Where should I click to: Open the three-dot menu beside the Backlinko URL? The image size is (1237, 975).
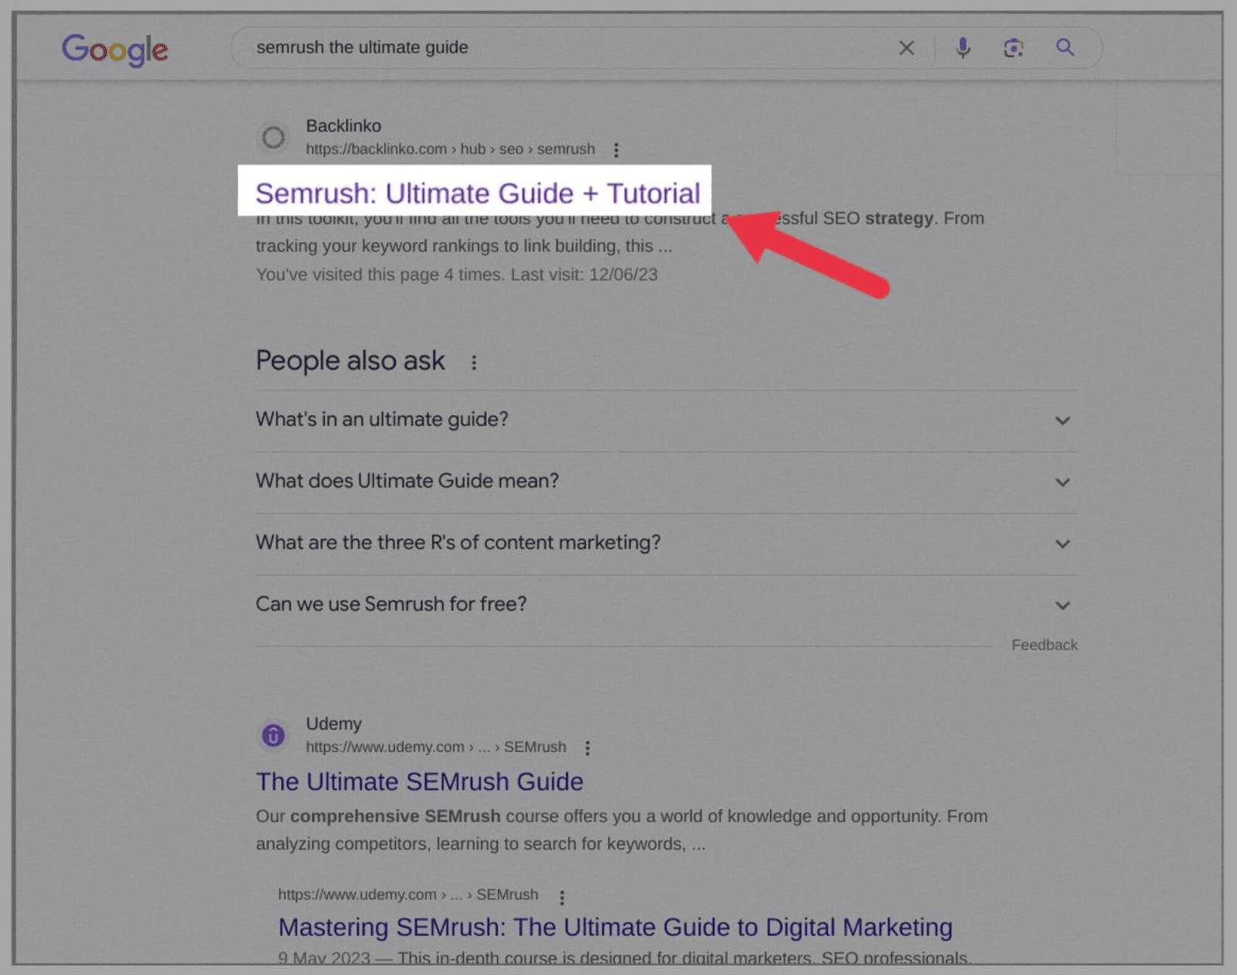(x=616, y=150)
